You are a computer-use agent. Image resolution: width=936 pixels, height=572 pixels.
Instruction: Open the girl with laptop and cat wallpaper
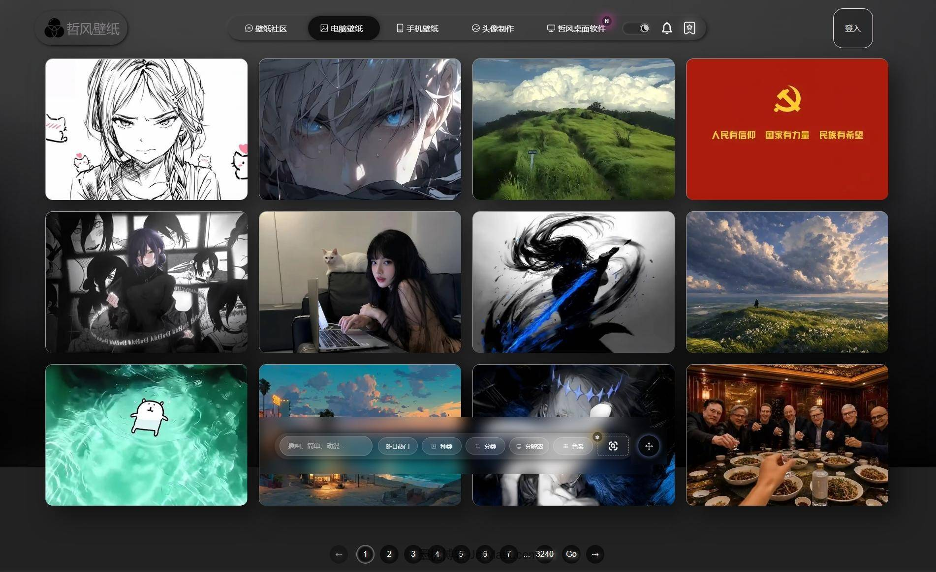click(360, 282)
